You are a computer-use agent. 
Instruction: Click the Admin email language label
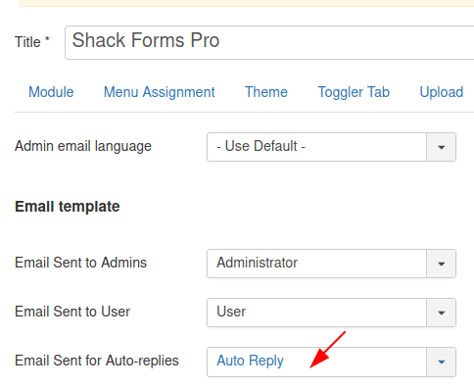pyautogui.click(x=83, y=146)
